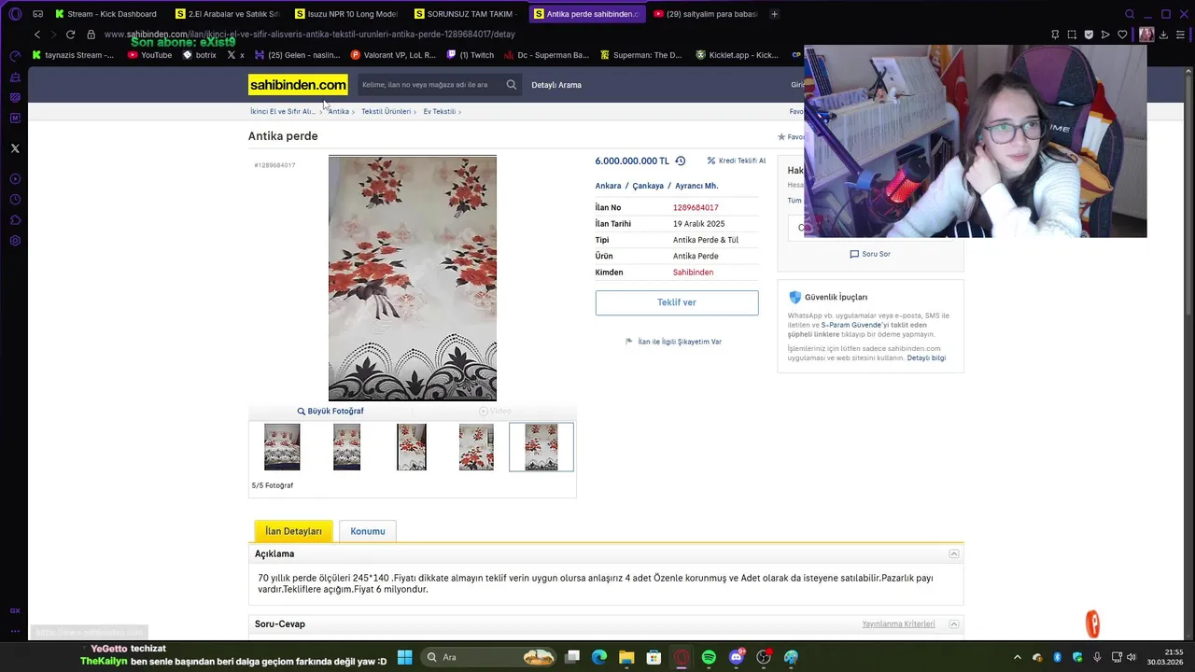Select the İlan Detayları tab

pos(293,531)
